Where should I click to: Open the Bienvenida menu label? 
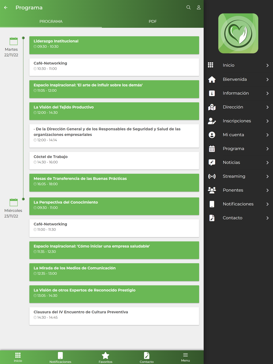[x=235, y=79]
